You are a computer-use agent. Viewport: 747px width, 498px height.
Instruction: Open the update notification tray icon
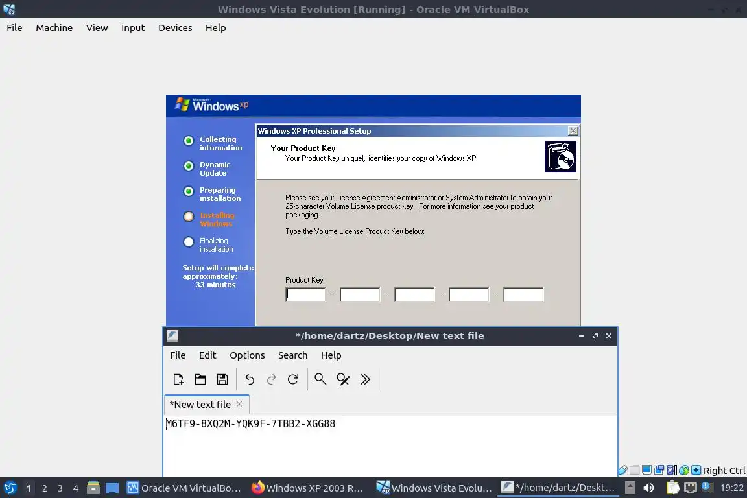(x=707, y=487)
